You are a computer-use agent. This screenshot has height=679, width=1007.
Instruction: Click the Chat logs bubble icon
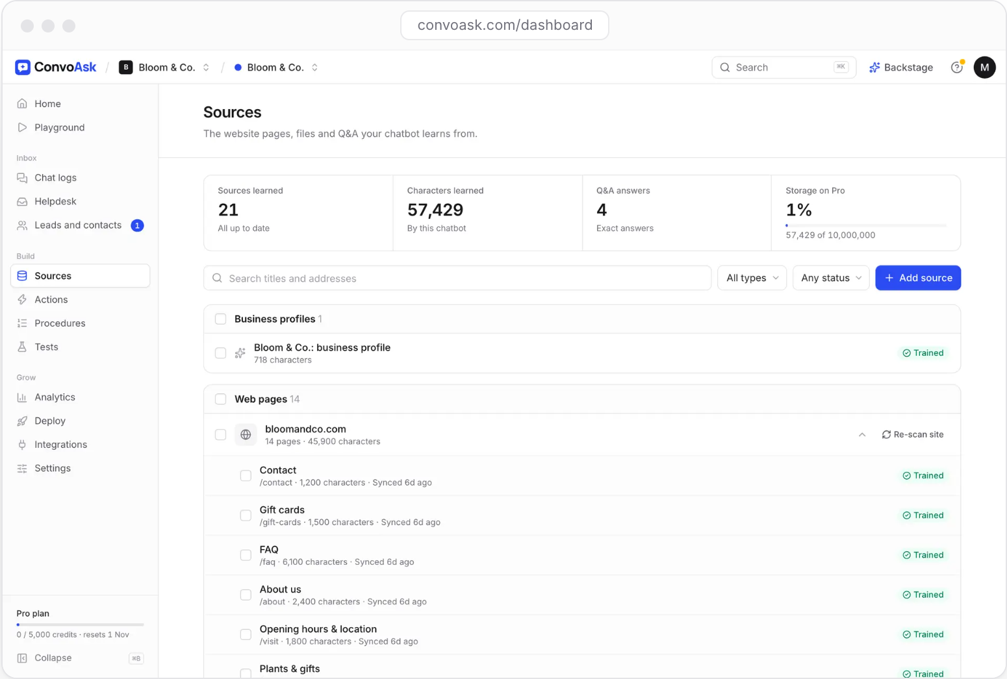pos(22,178)
